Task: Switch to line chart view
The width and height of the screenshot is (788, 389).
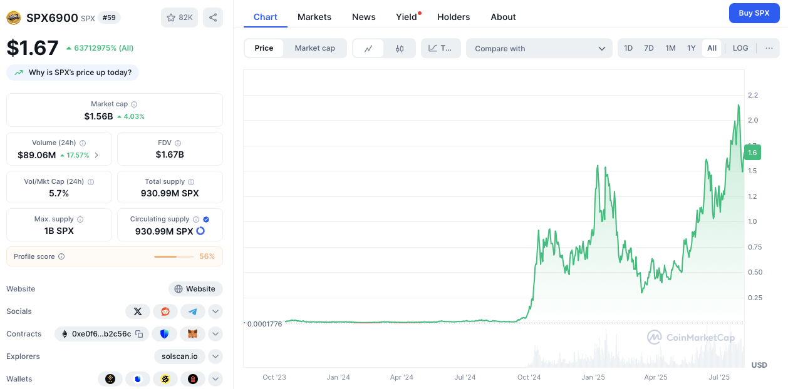Action: 369,48
